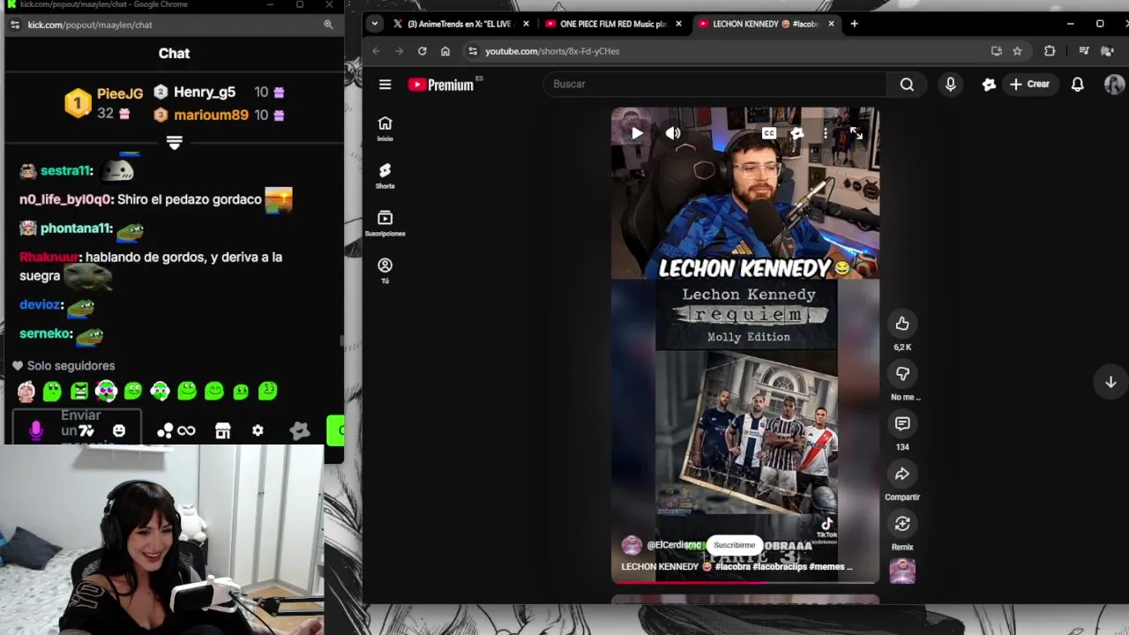This screenshot has width=1129, height=635.
Task: Open the YouTube hamburger guide menu
Action: 385,85
